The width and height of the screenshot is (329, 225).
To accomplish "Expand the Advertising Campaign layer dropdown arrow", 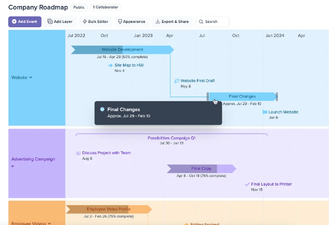I will tap(13, 166).
